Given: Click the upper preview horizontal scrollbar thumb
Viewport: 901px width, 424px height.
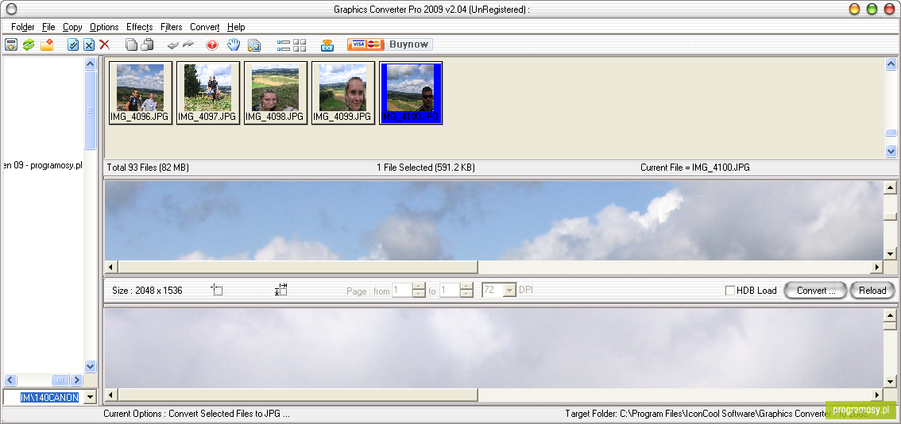Looking at the screenshot, I should point(298,267).
